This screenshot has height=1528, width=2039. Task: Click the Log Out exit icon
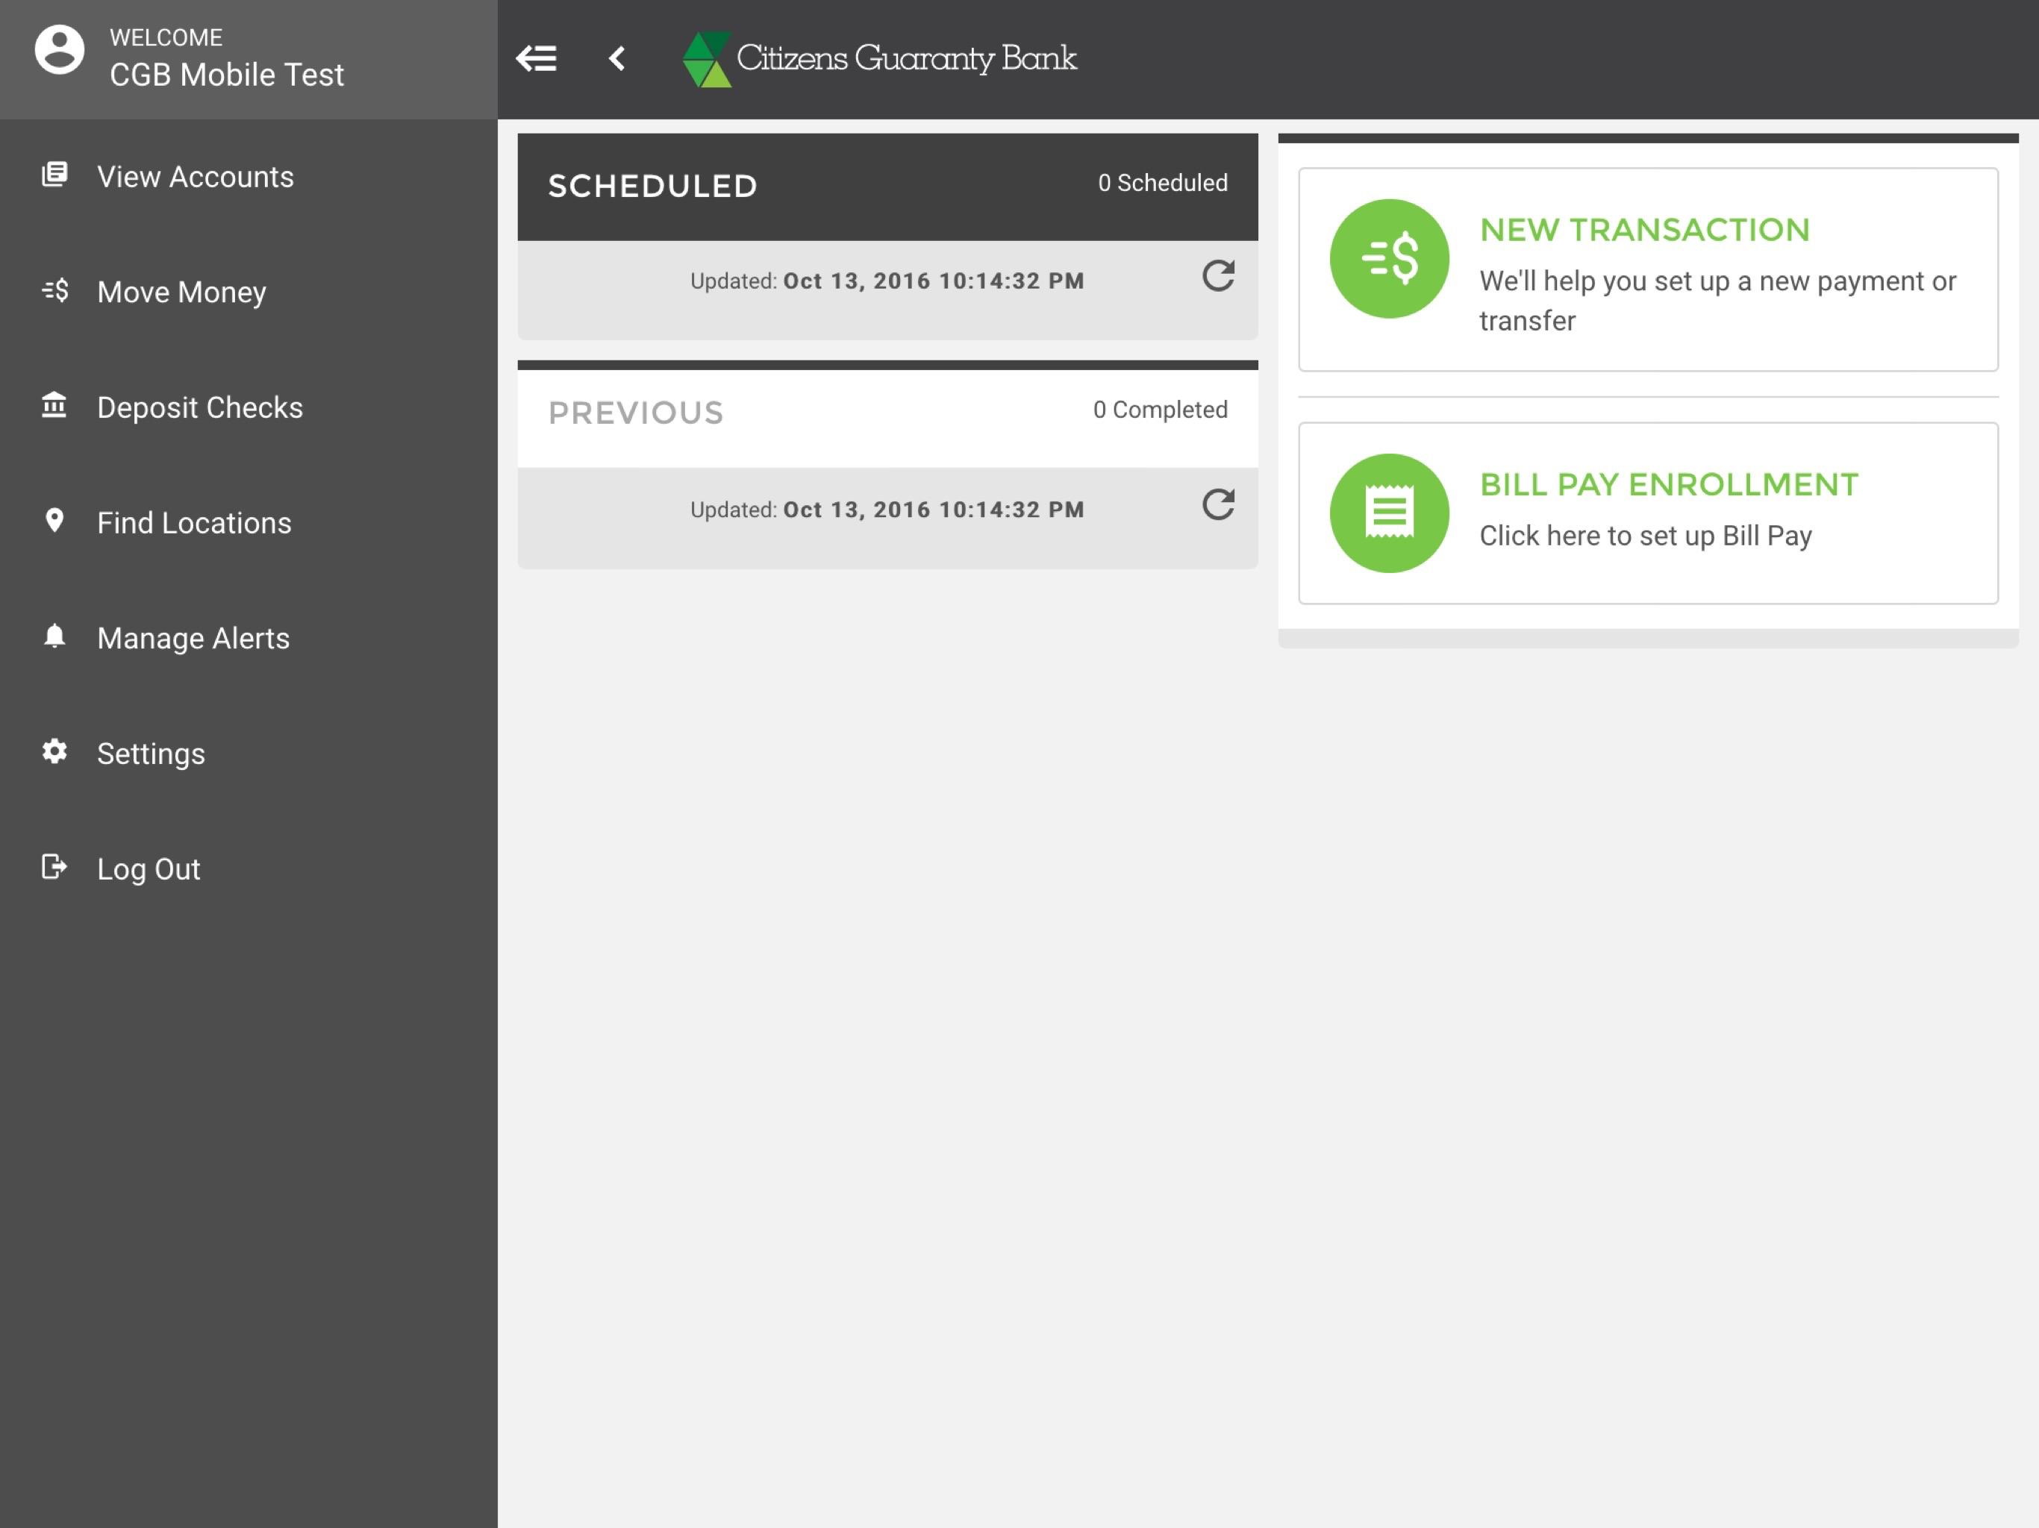tap(54, 867)
